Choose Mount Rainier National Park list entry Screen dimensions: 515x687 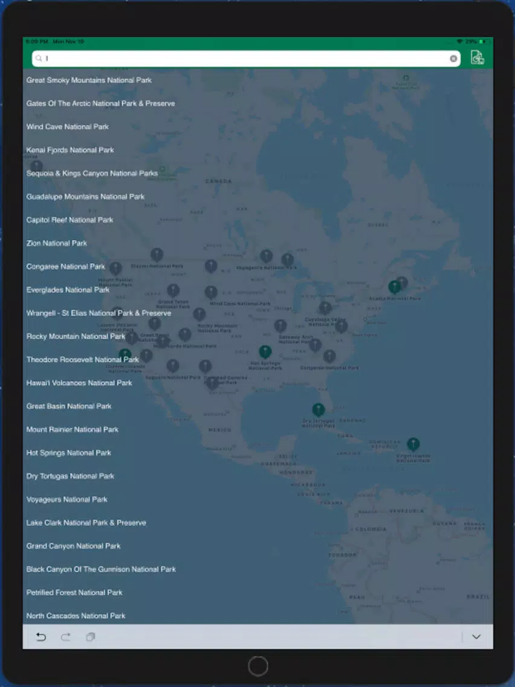pyautogui.click(x=73, y=429)
